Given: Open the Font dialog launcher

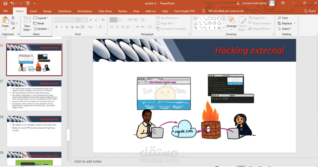Looking at the screenshot, I should [106, 34].
